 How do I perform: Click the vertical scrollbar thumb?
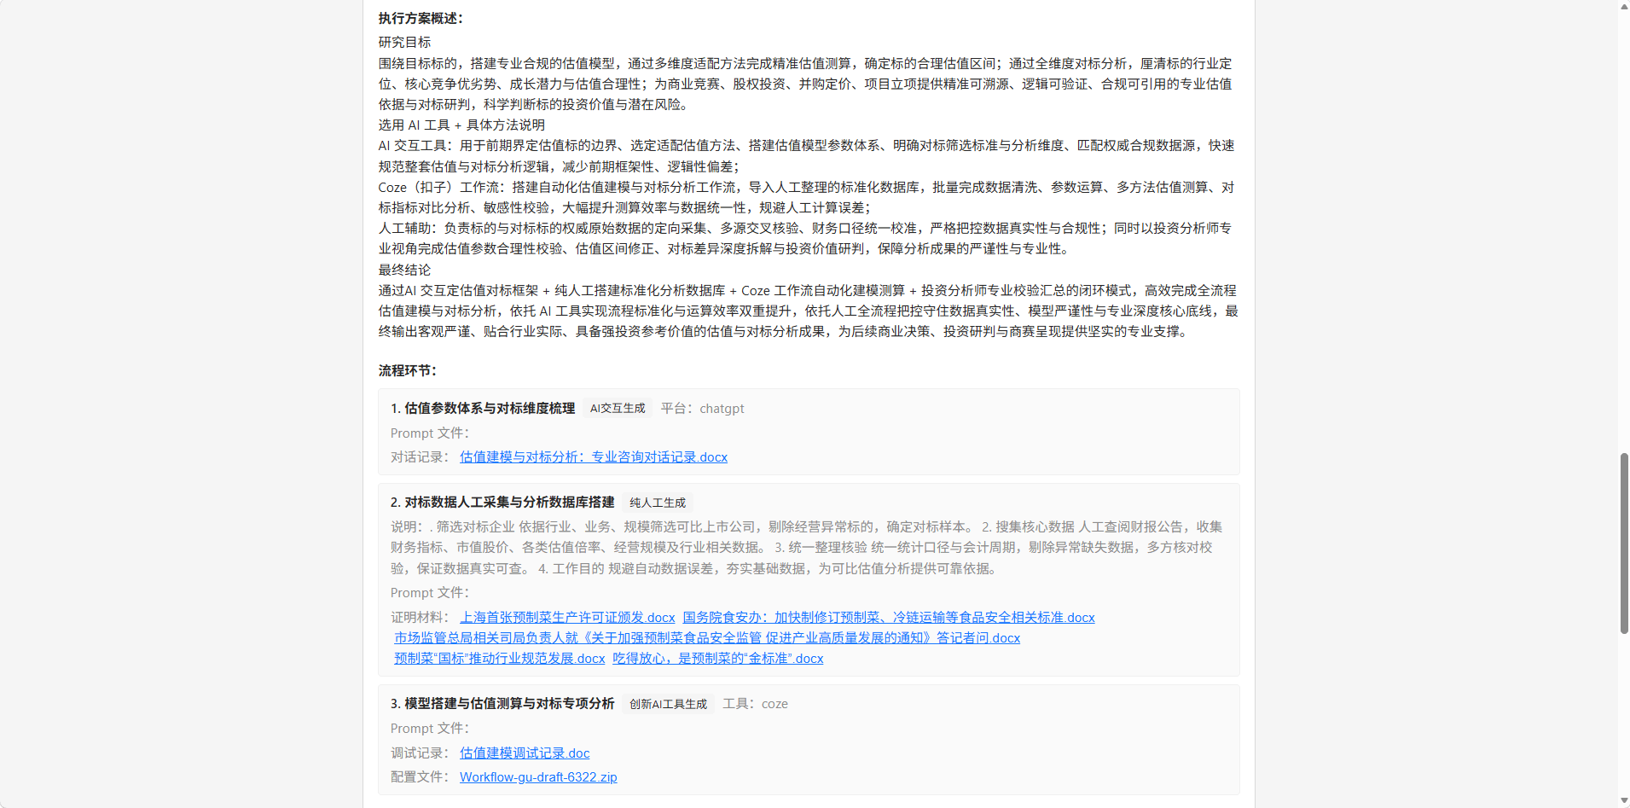pos(1624,544)
